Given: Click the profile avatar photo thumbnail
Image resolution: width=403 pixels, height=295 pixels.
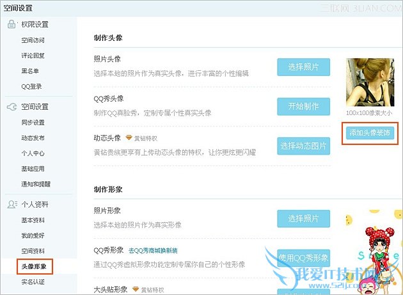Looking at the screenshot, I should coord(370,82).
